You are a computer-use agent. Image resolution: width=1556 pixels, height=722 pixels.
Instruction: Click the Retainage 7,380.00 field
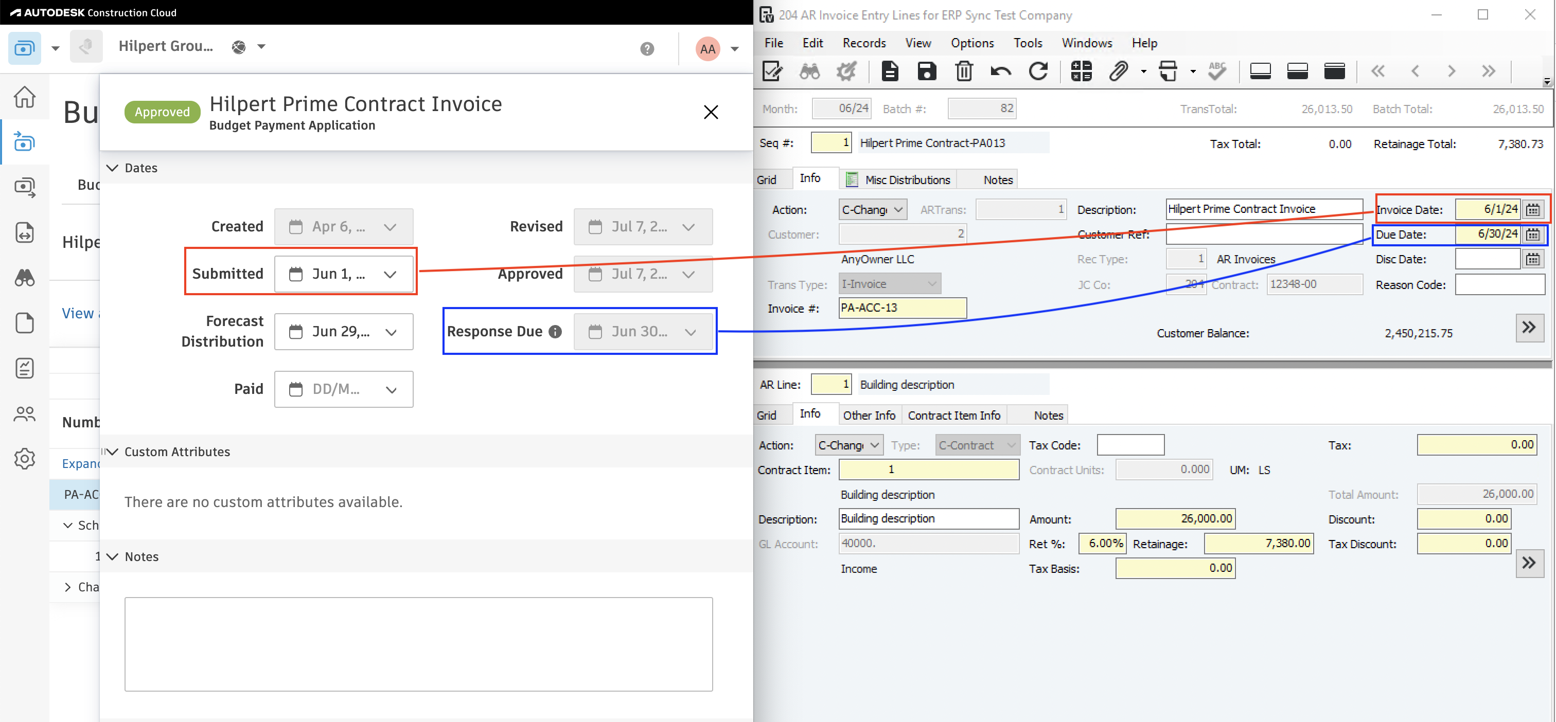tap(1259, 544)
